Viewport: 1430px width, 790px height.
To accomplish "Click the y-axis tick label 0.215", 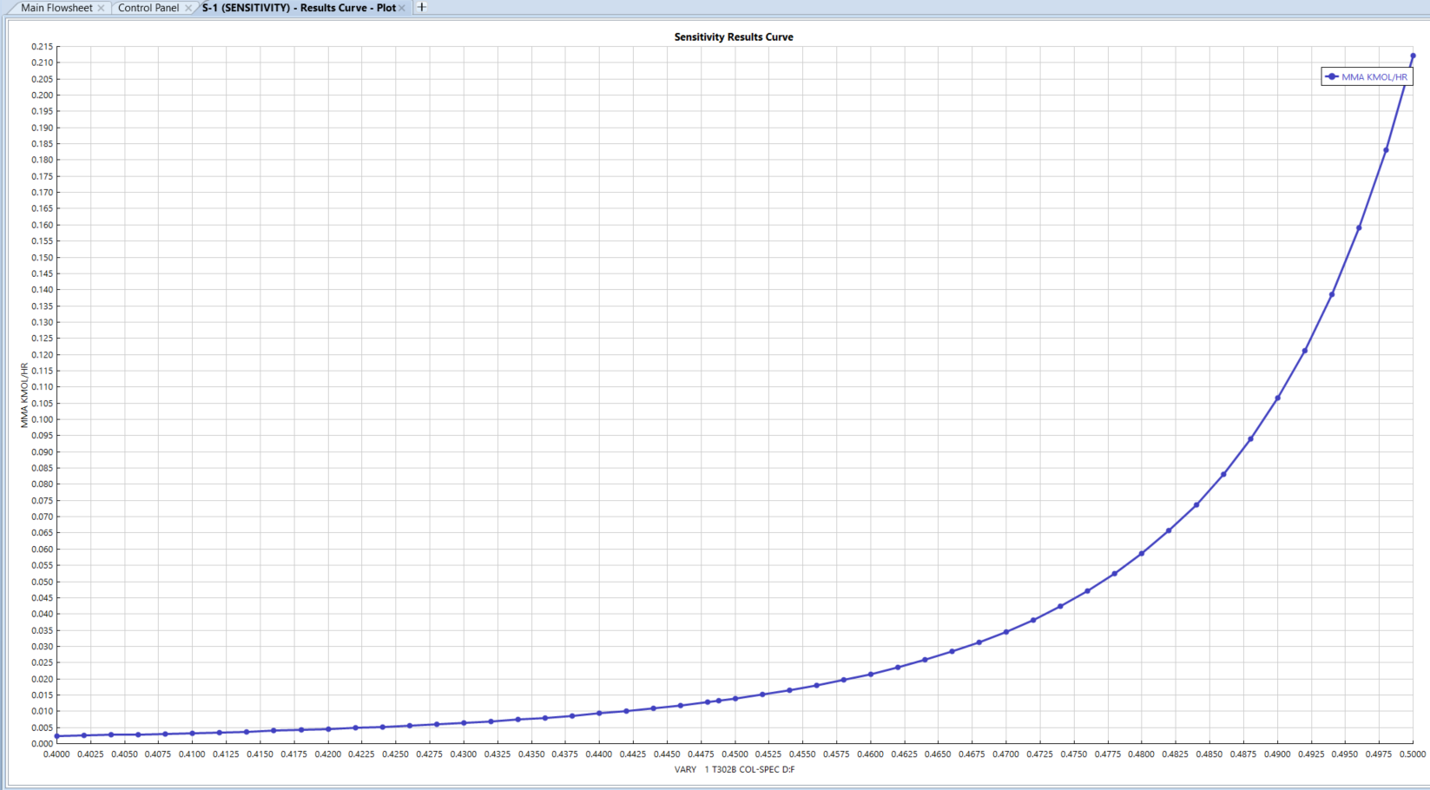I will [x=42, y=47].
